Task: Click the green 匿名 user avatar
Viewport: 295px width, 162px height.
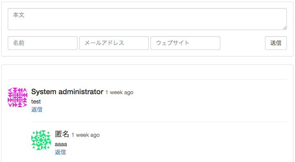Action: click(41, 140)
